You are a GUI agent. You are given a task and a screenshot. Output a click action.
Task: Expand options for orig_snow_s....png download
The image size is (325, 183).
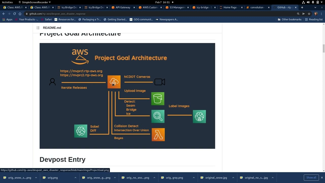pos(36,178)
